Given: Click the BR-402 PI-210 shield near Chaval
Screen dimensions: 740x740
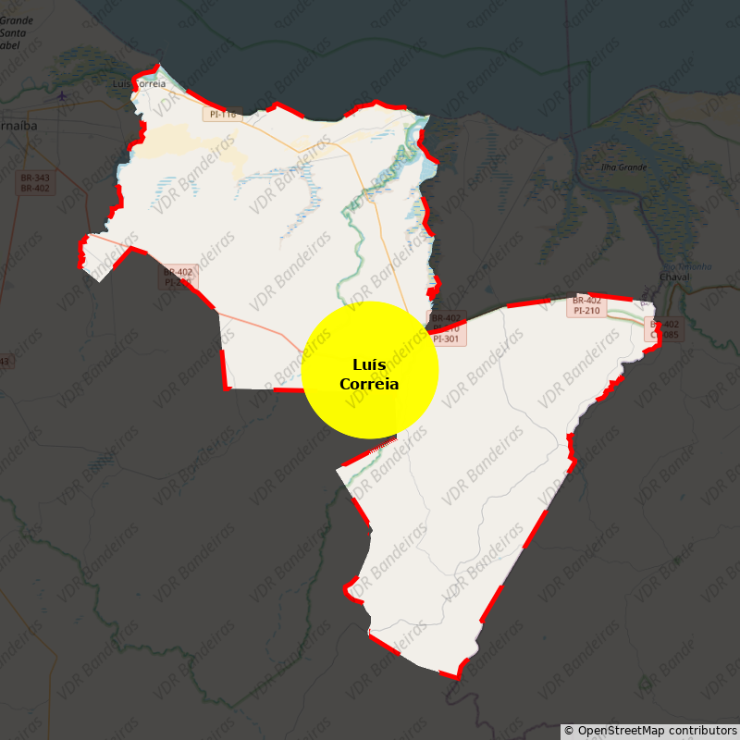Looking at the screenshot, I should point(586,305).
